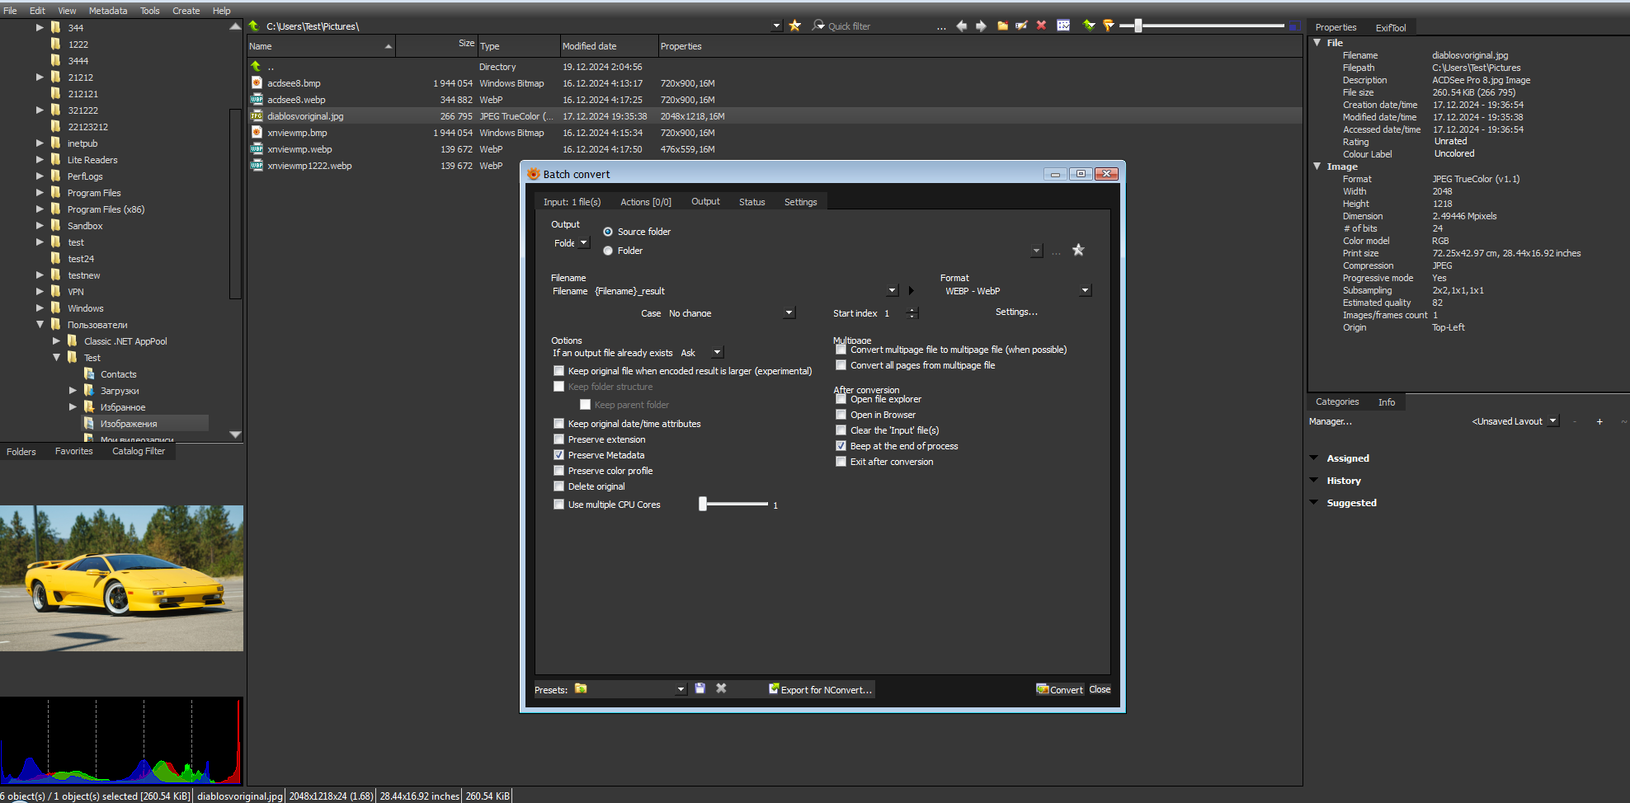Click the red delete X toolbar icon
Viewport: 1630px width, 803px height.
point(1041,26)
